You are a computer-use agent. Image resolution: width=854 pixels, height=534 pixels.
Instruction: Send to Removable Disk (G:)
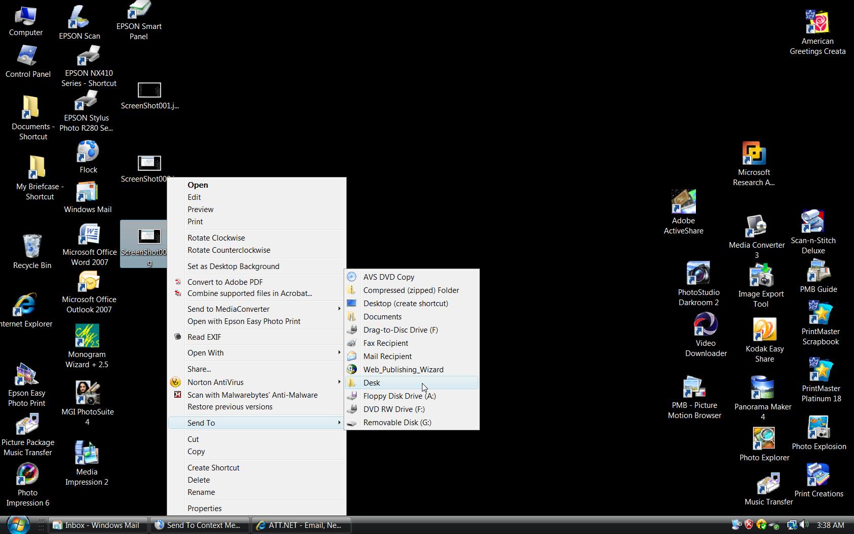tap(412, 422)
